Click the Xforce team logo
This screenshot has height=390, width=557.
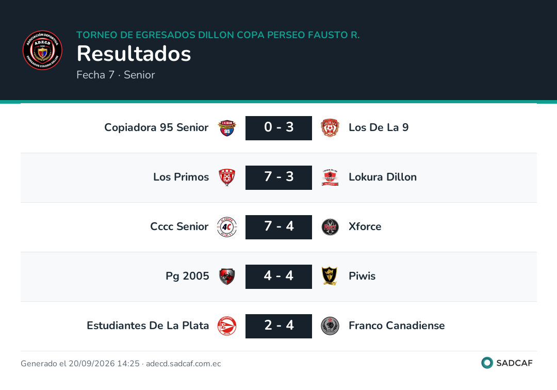(330, 227)
